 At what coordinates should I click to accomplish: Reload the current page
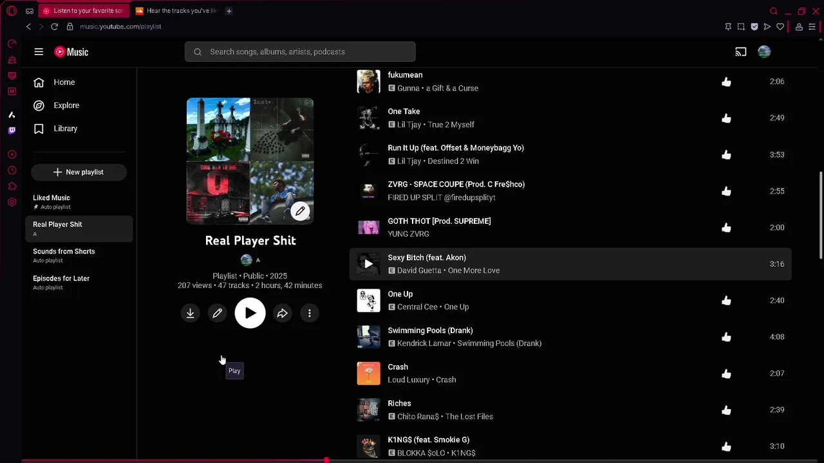point(54,26)
